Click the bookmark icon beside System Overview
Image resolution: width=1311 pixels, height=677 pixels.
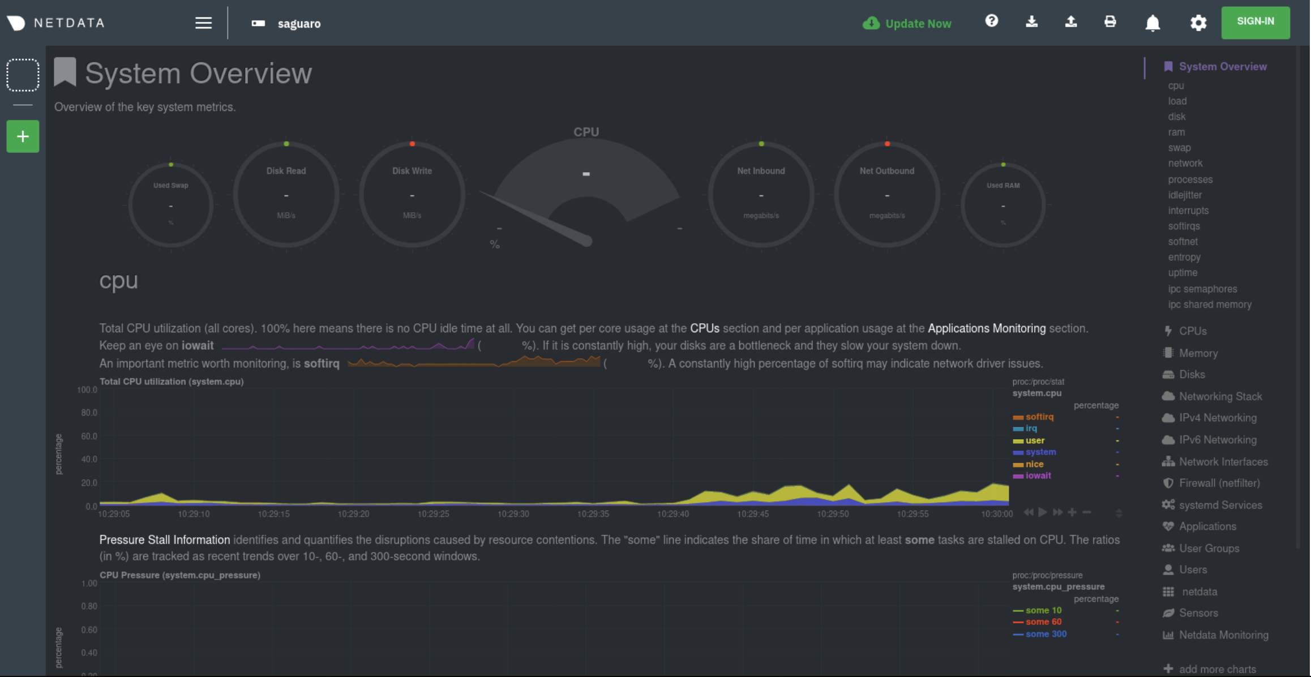pos(65,71)
